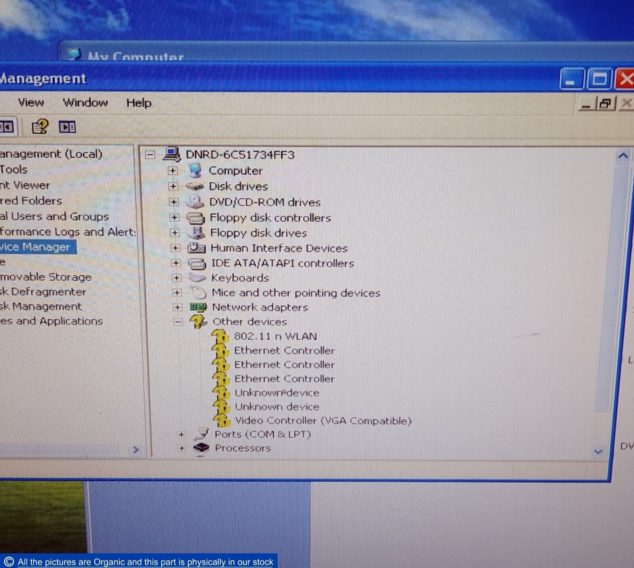Maximize the Computer Management window
The image size is (634, 568).
599,80
